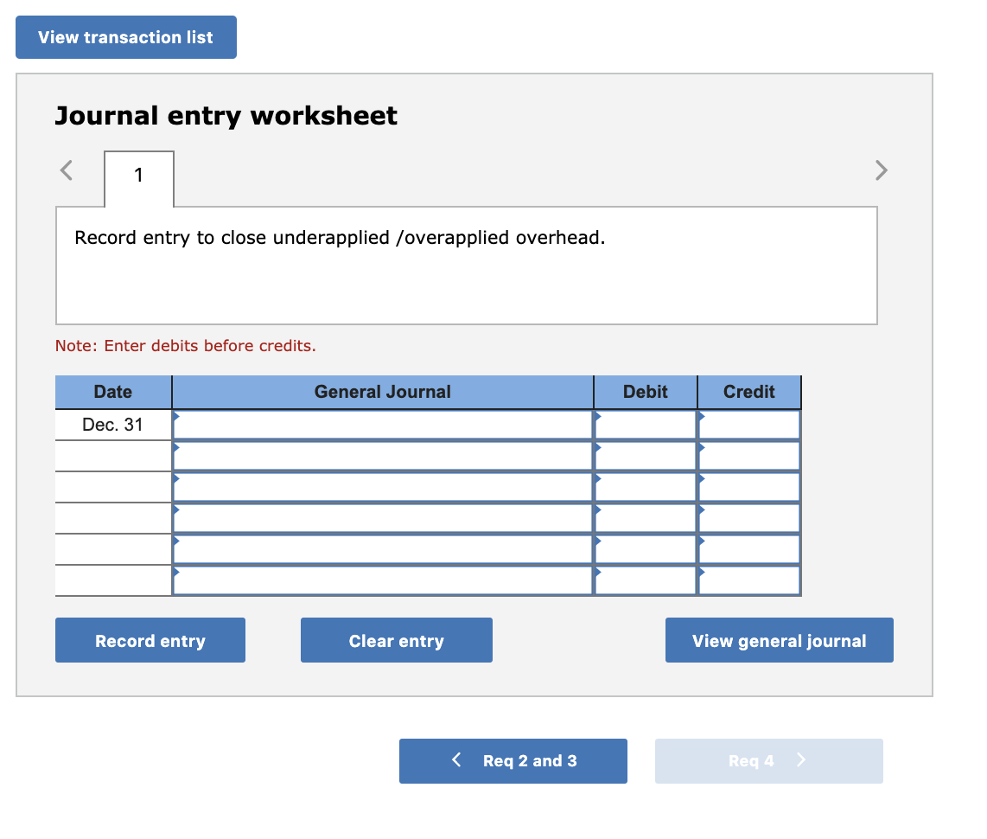Click the fifth row Credit field
The image size is (987, 839).
pyautogui.click(x=749, y=549)
